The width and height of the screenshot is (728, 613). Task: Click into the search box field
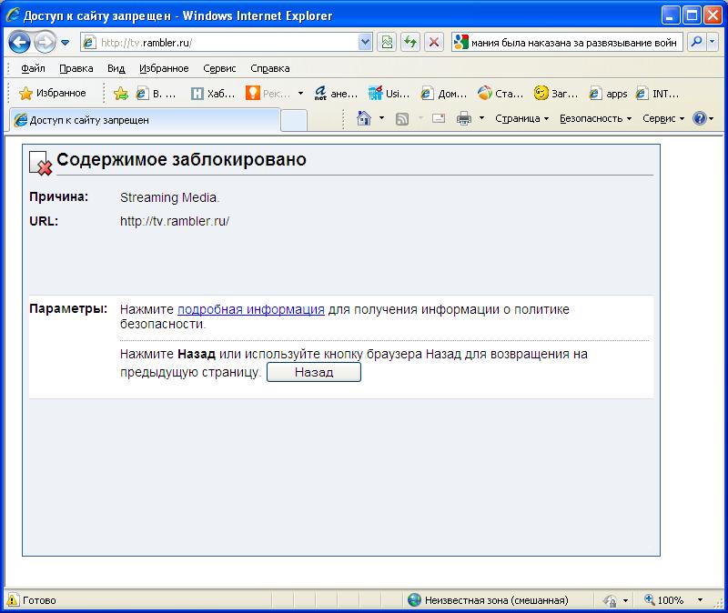coord(573,42)
